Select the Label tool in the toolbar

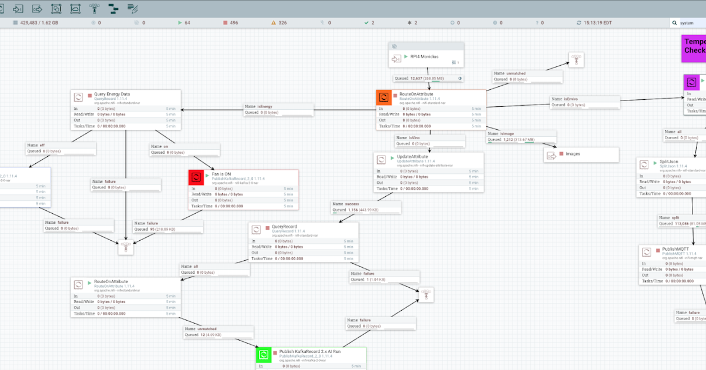(x=132, y=8)
